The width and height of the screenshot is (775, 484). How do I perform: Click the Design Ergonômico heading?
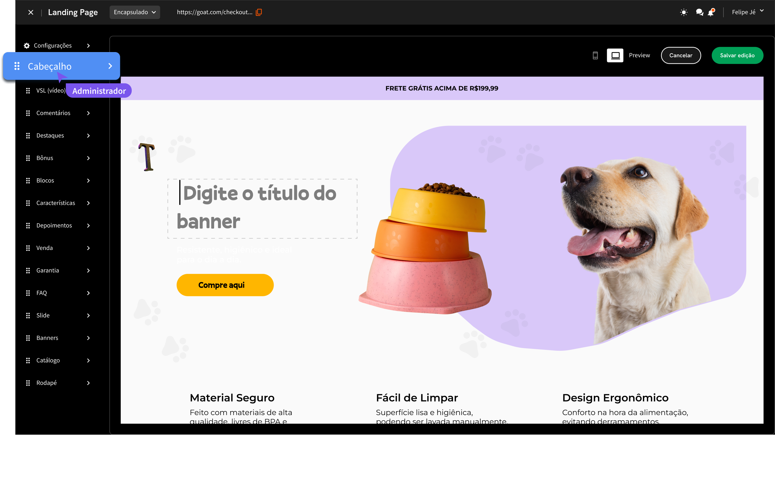pyautogui.click(x=615, y=398)
